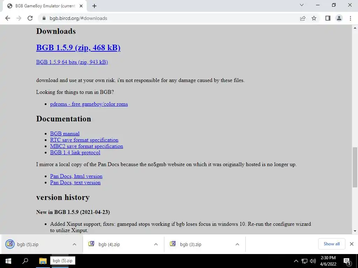
Task: Go back to the previous page
Action: 8,18
